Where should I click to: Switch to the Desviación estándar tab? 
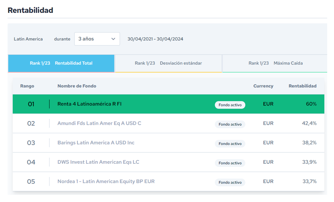[x=168, y=63]
